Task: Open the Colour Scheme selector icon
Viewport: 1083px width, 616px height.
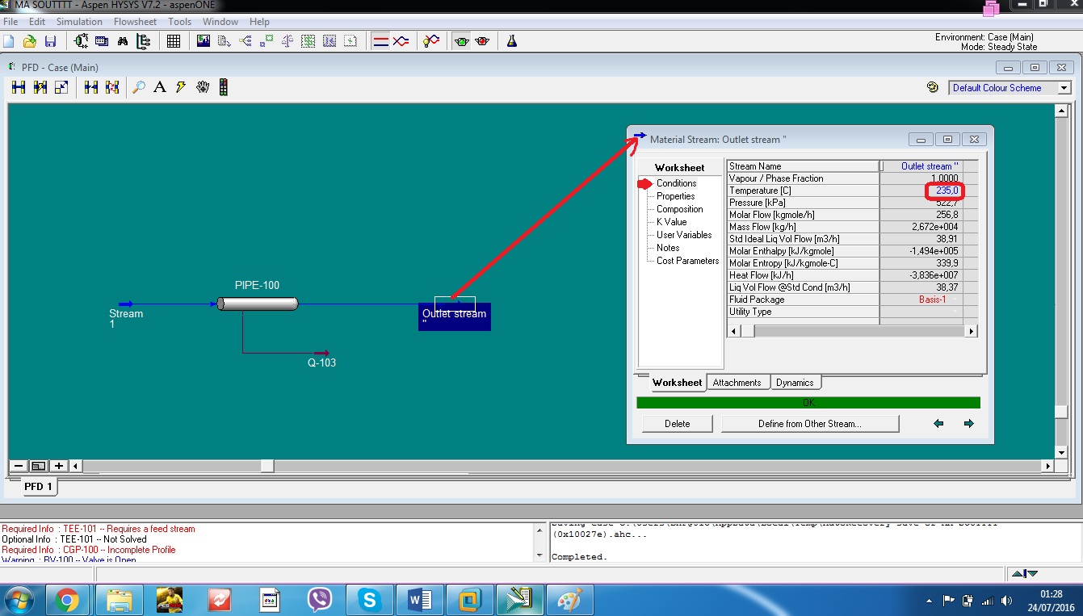Action: pyautogui.click(x=933, y=87)
